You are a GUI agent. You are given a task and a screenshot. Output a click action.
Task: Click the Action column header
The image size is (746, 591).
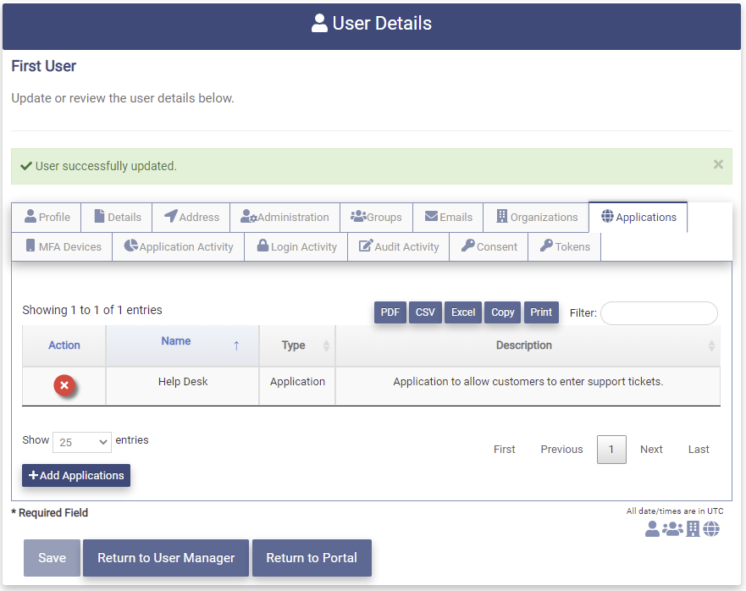[x=64, y=346]
